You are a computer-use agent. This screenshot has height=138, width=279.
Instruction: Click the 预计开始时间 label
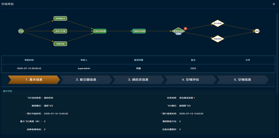pyautogui.click(x=34, y=113)
